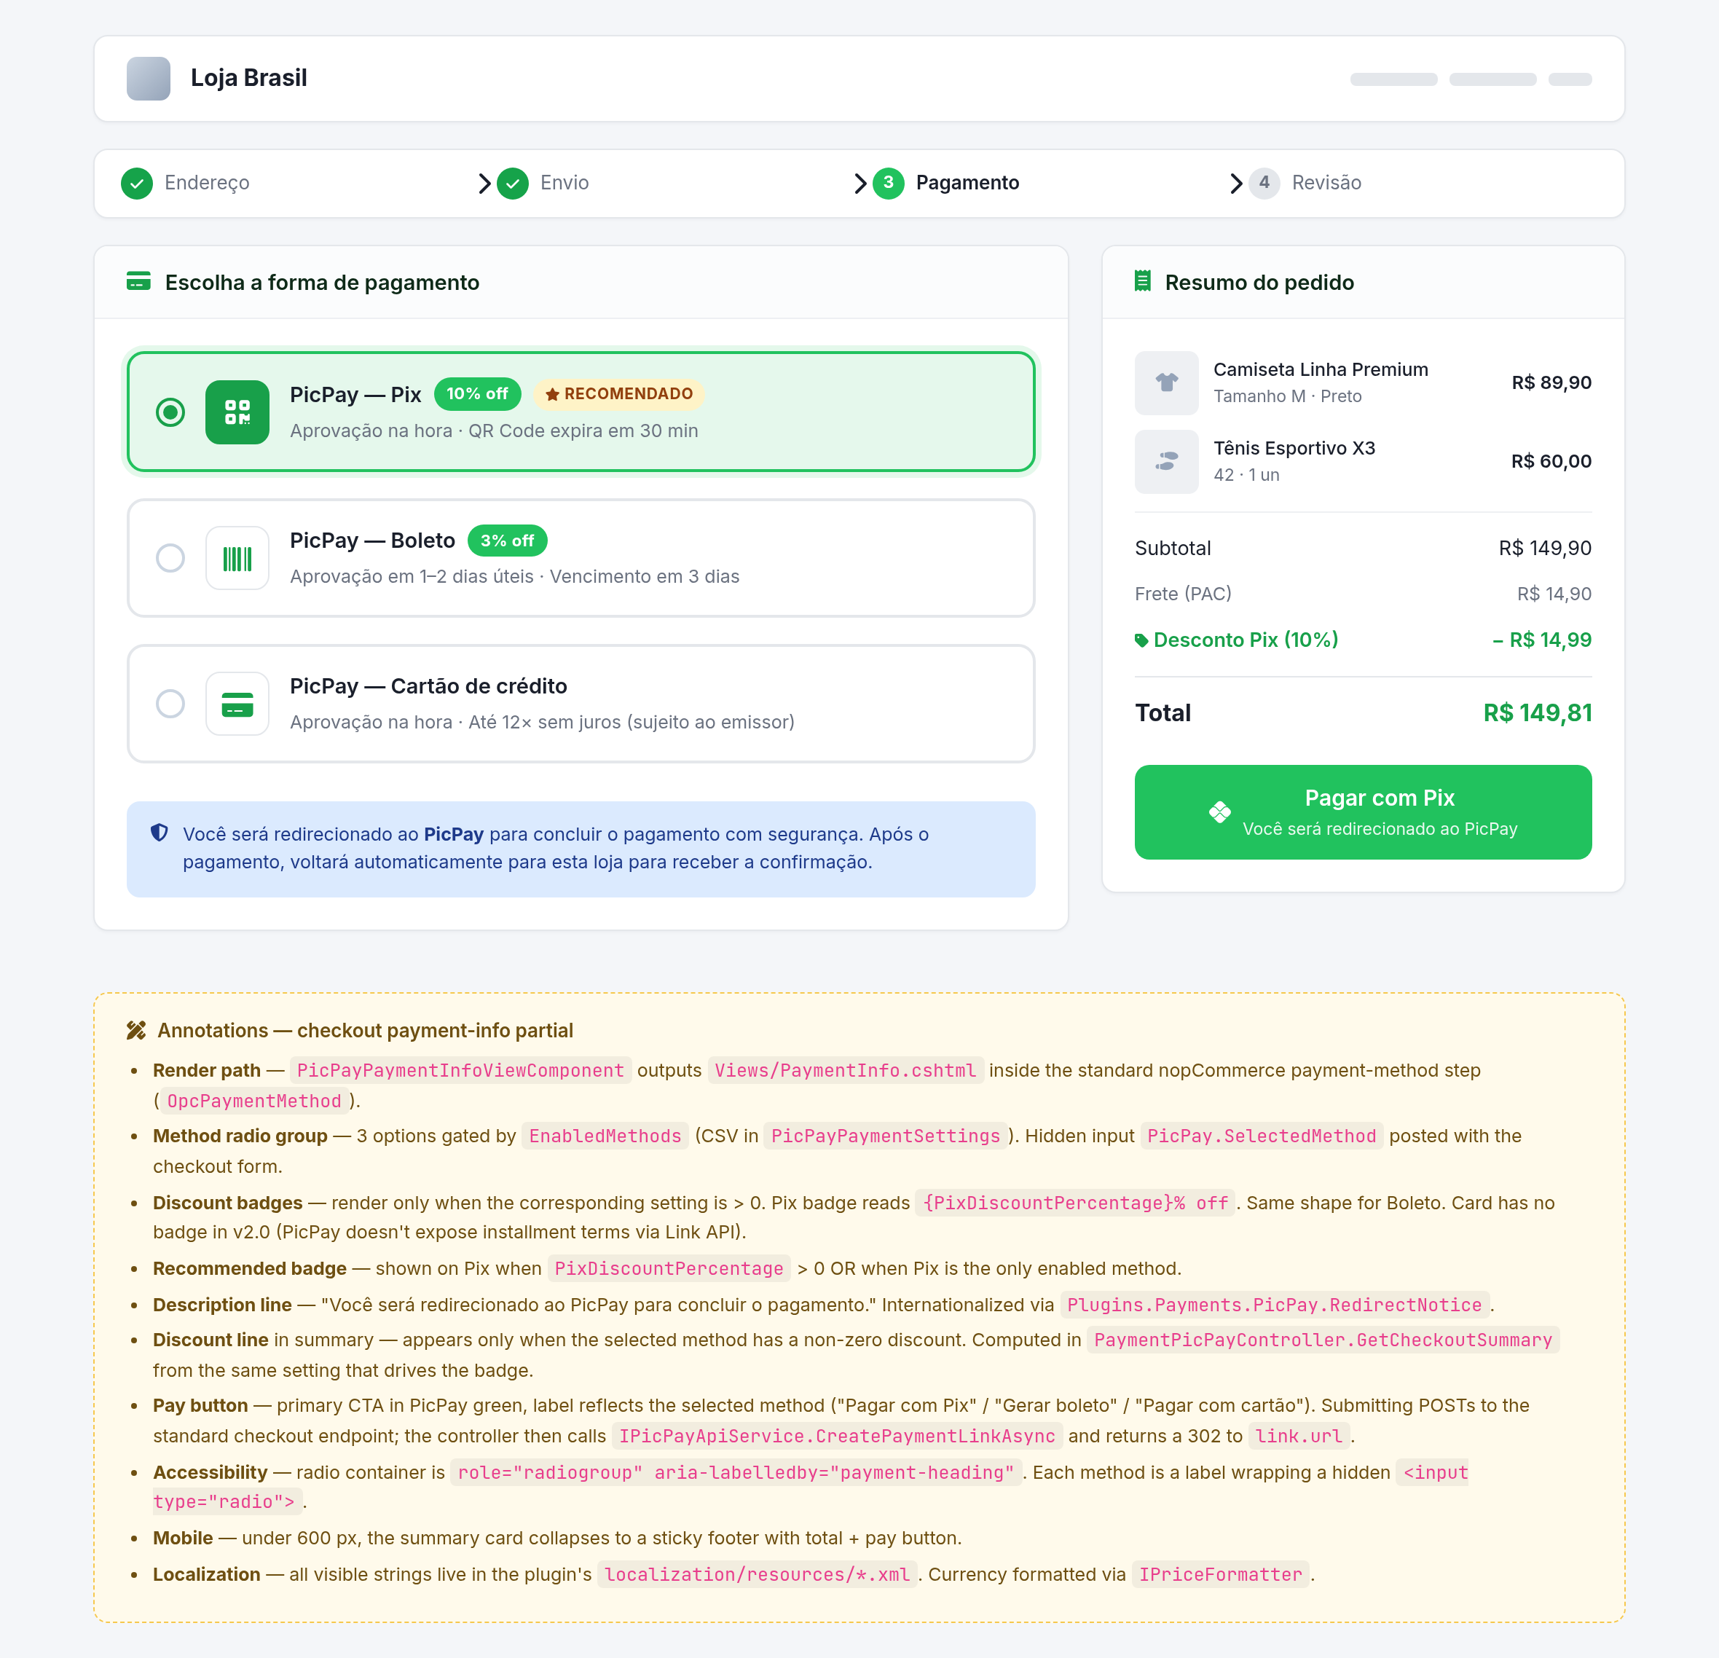Click the step 4 circle badge

(x=1264, y=182)
